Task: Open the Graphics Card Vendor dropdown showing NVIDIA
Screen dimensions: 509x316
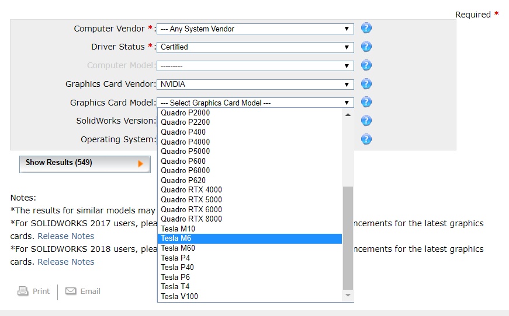Action: coord(255,85)
